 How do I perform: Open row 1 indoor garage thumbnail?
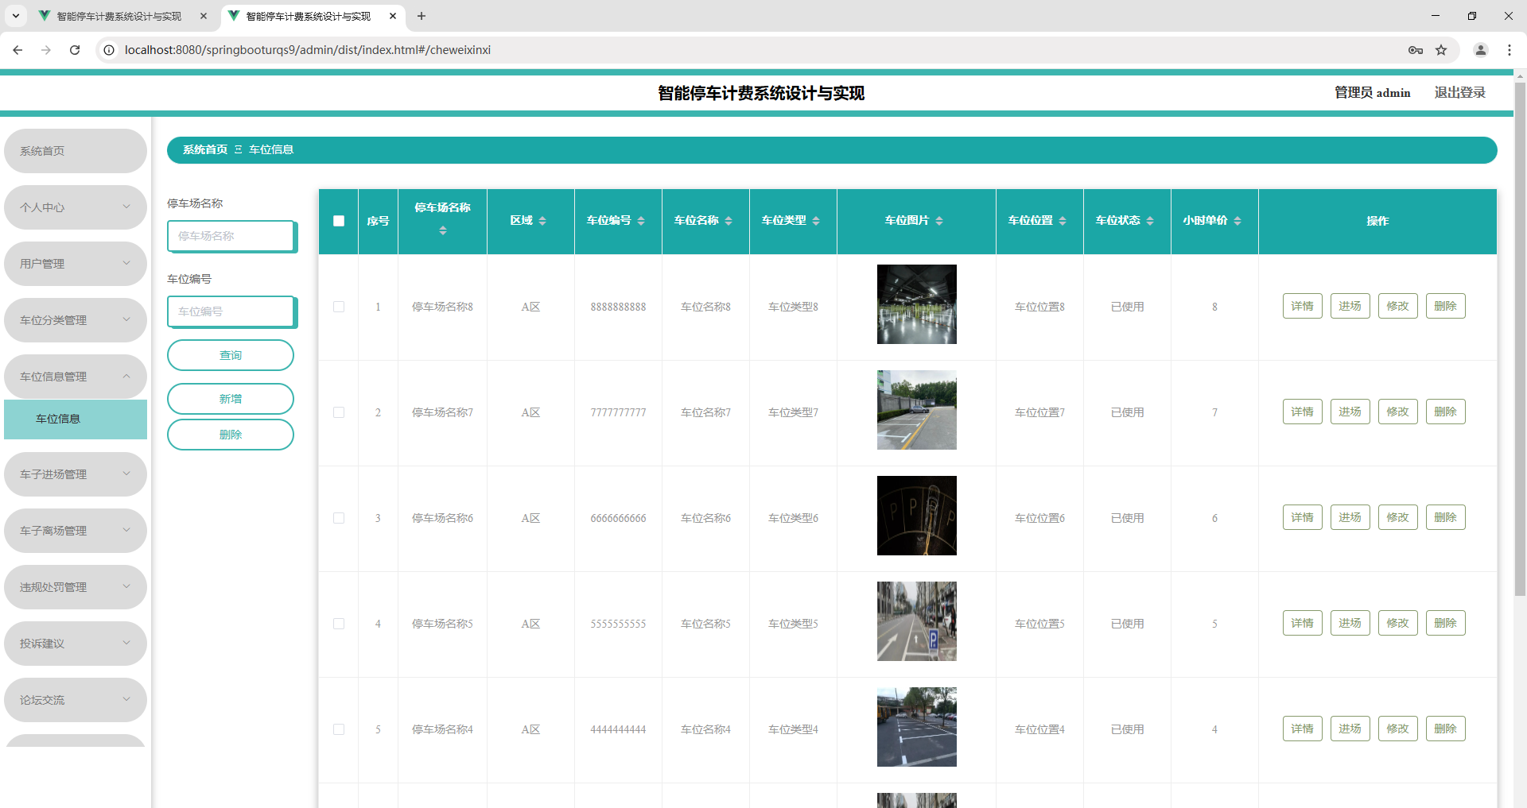click(917, 304)
